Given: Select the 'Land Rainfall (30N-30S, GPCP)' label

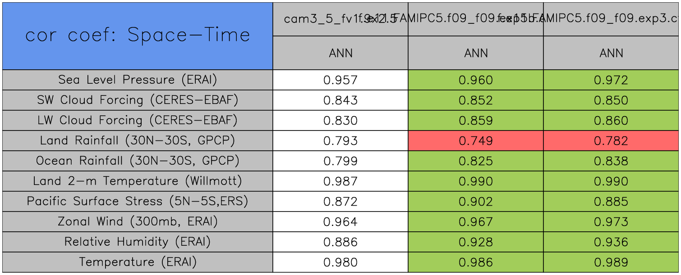Looking at the screenshot, I should pyautogui.click(x=138, y=141).
